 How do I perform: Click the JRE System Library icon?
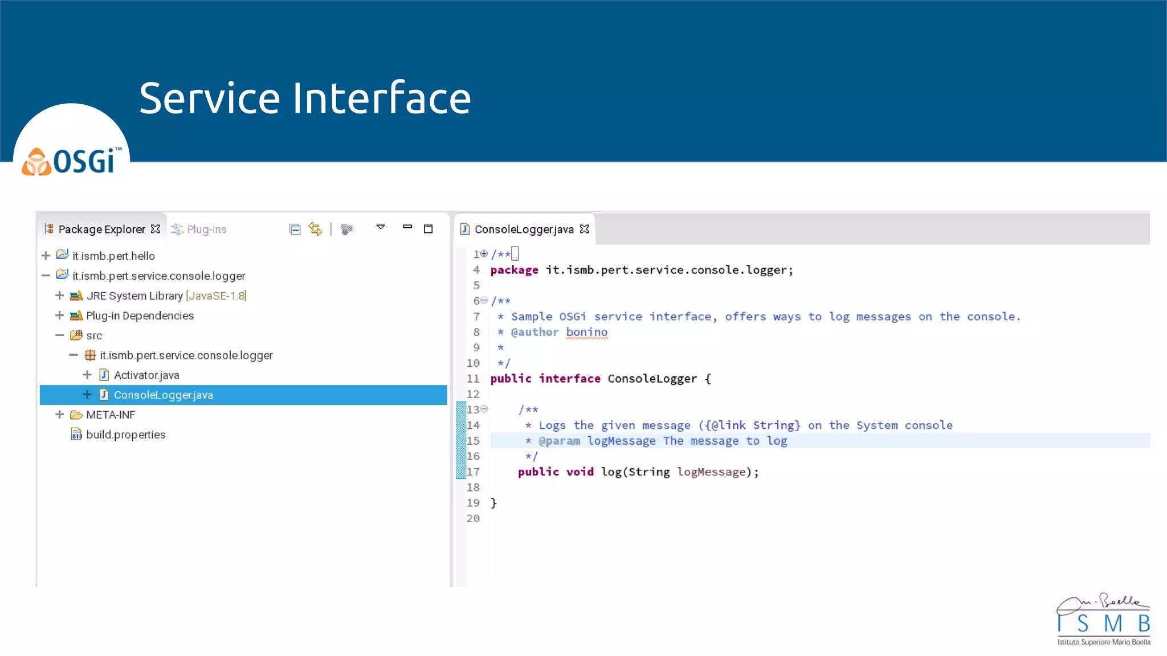[76, 296]
